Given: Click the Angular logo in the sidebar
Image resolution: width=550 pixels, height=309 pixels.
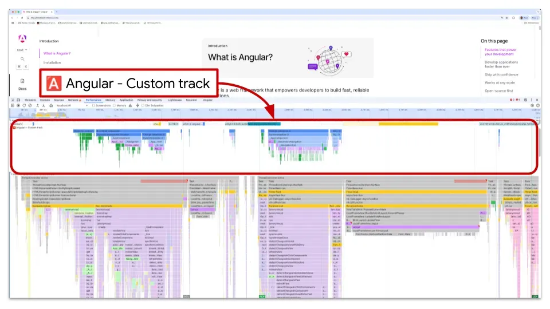Looking at the screenshot, I should click(22, 39).
